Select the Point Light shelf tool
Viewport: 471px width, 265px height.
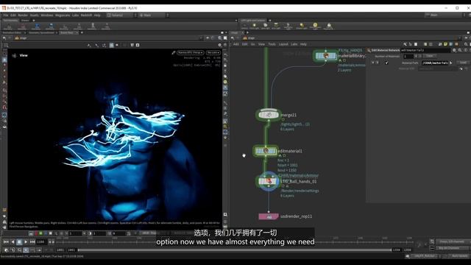coord(255,26)
